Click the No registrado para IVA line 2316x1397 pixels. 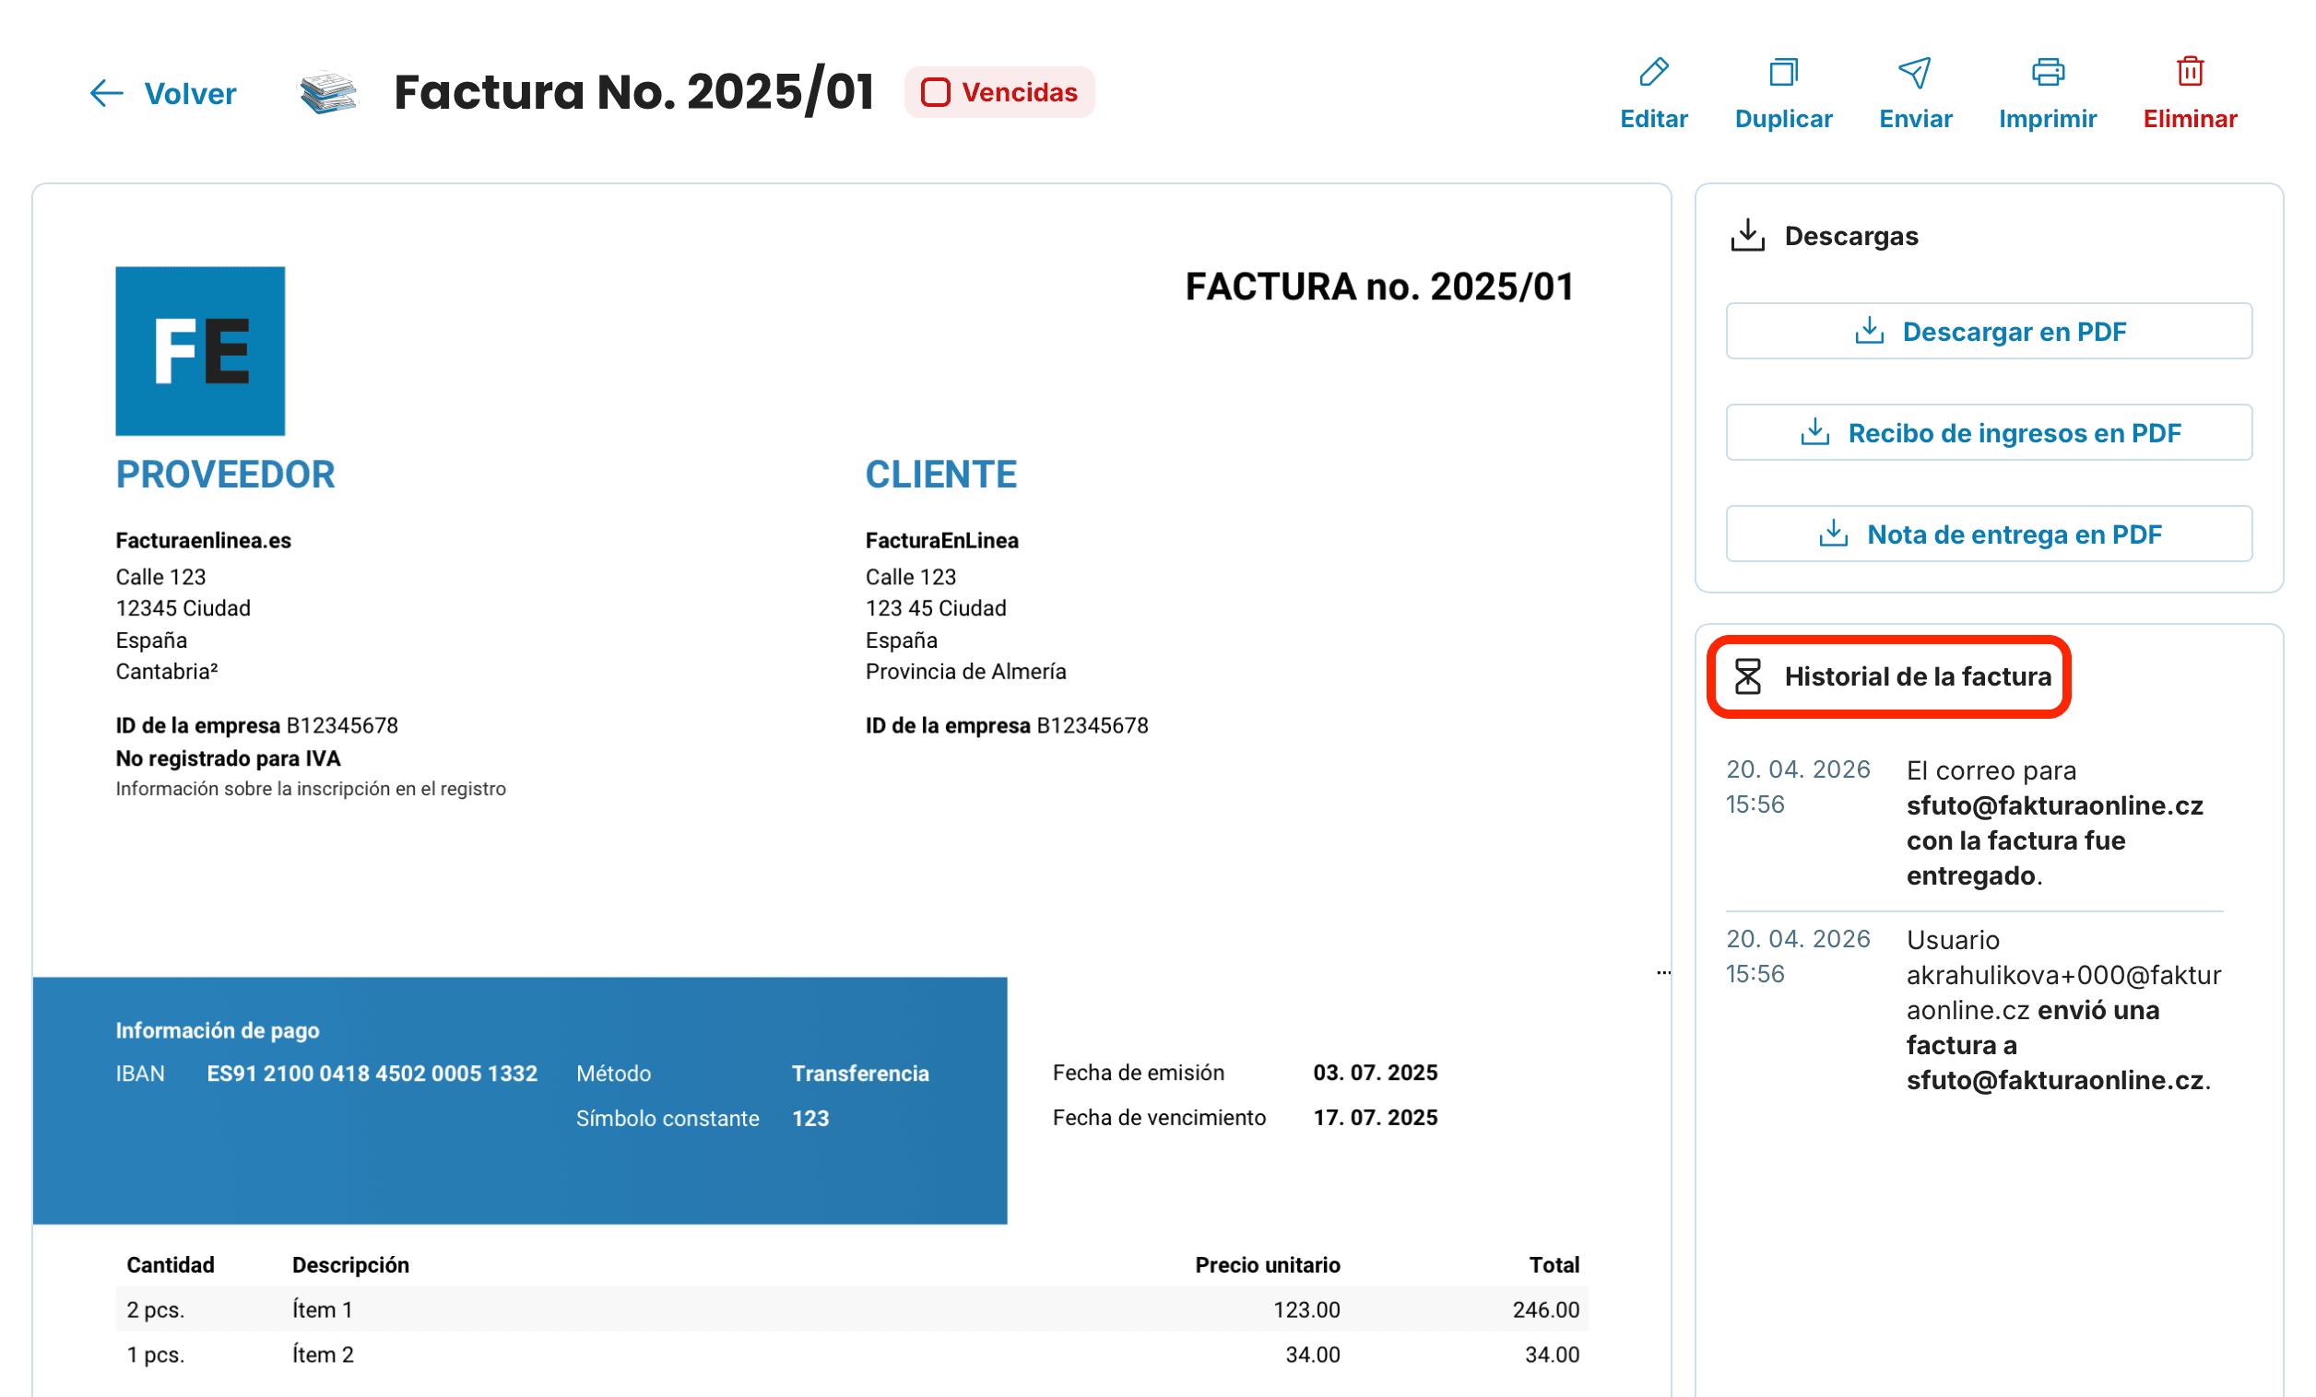[228, 758]
